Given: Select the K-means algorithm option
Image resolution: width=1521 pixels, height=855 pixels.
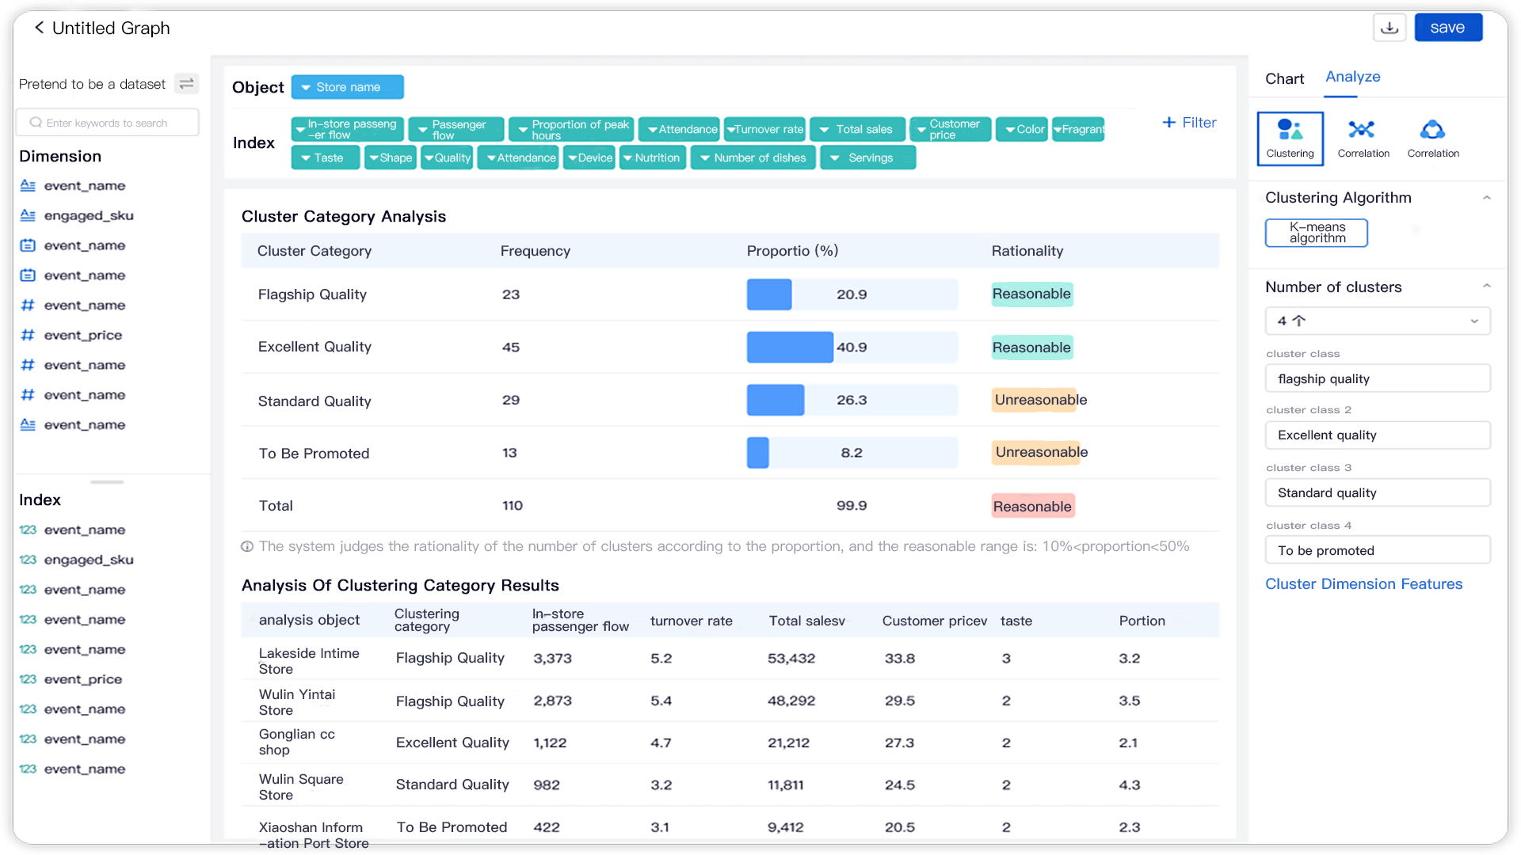Looking at the screenshot, I should click(1316, 233).
